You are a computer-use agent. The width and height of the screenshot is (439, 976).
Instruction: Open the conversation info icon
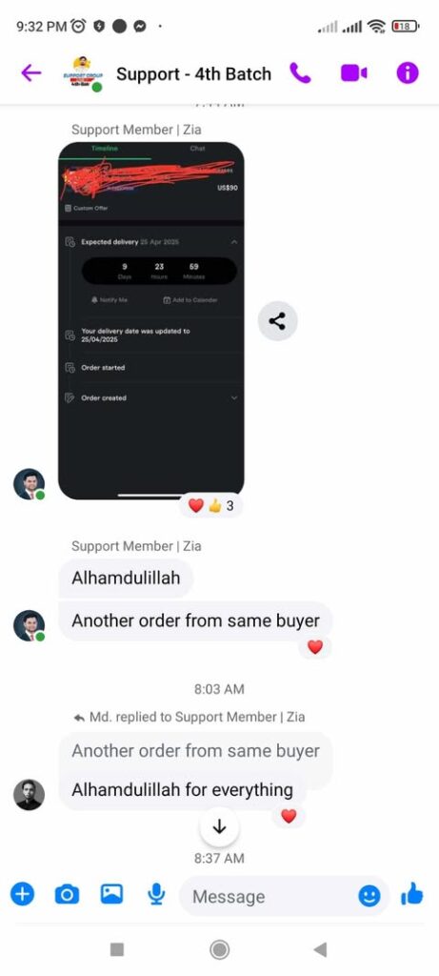point(408,73)
